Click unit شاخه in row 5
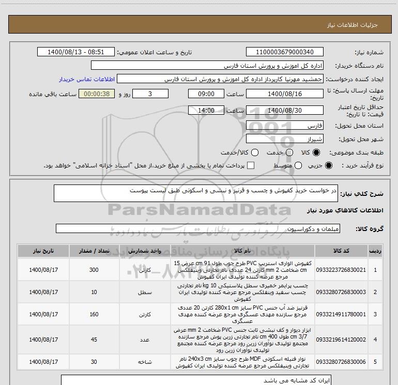This screenshot has height=385, width=398. [x=145, y=362]
